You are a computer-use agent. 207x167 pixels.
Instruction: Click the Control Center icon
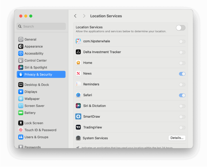click(x=21, y=60)
